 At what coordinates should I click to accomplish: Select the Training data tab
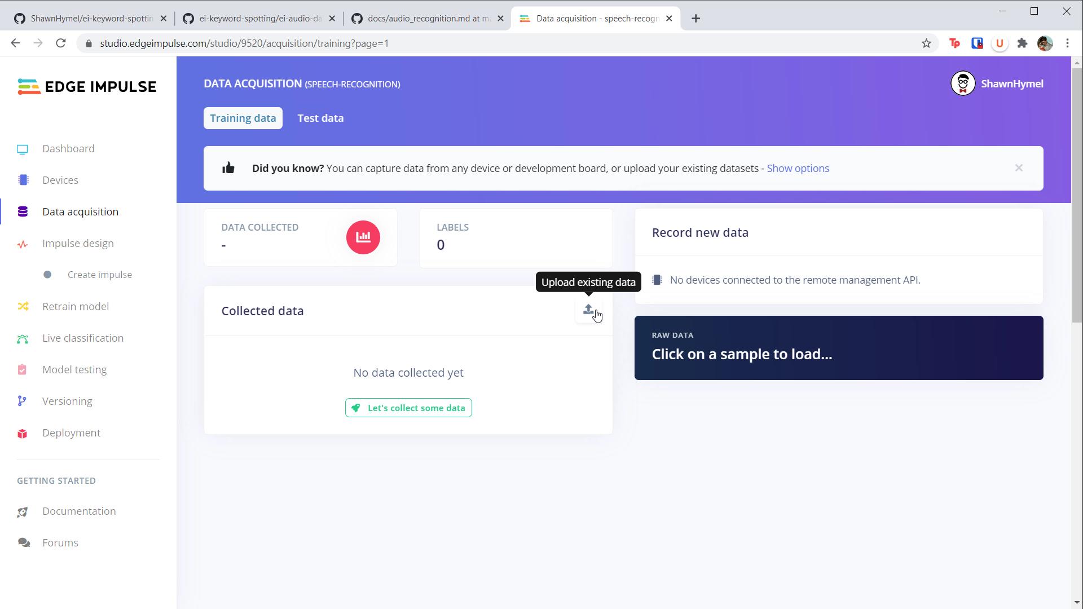click(x=243, y=118)
